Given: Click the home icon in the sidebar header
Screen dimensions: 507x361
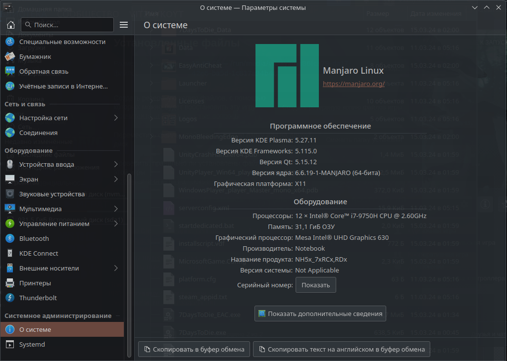Looking at the screenshot, I should pyautogui.click(x=11, y=25).
